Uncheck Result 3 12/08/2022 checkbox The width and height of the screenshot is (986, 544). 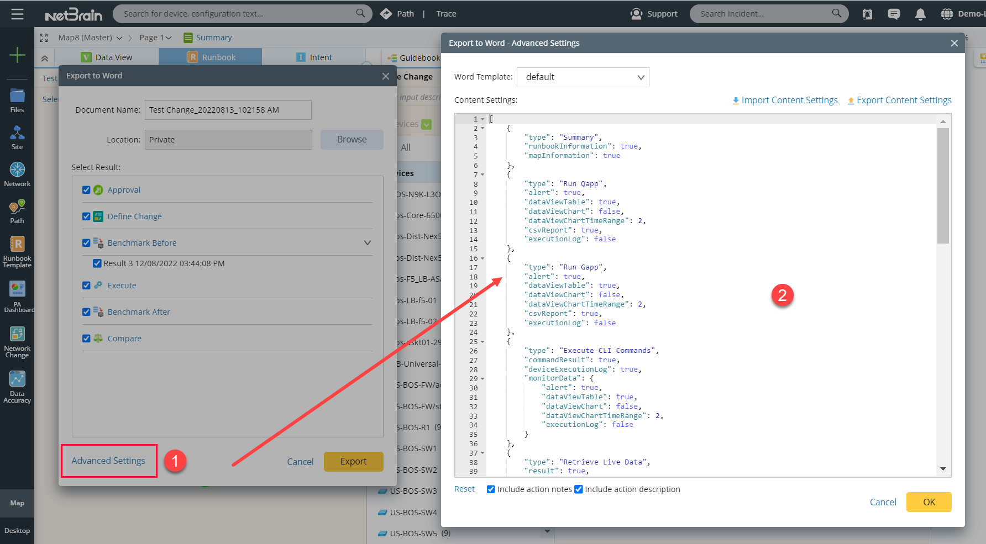(x=97, y=263)
